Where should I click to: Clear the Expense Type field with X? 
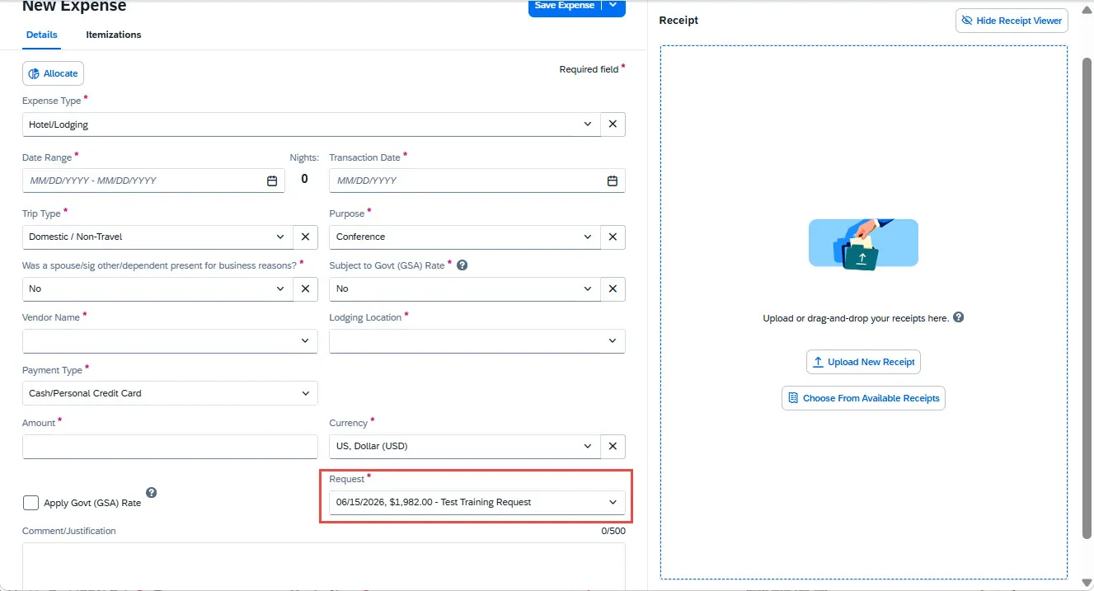(613, 124)
